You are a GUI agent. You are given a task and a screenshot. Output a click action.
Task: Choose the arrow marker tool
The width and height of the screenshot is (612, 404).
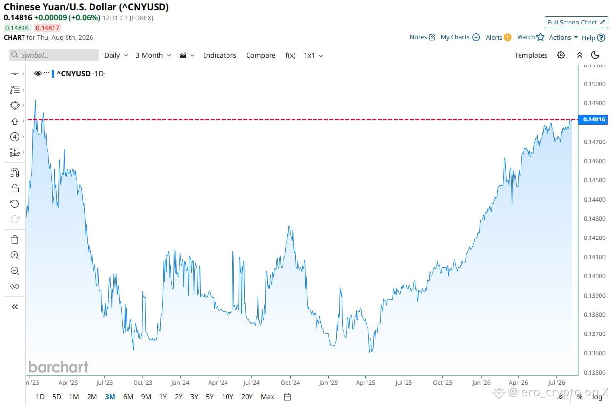14,121
